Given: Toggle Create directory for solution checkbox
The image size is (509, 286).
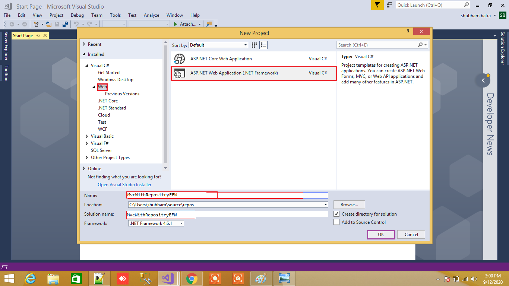Looking at the screenshot, I should point(336,214).
